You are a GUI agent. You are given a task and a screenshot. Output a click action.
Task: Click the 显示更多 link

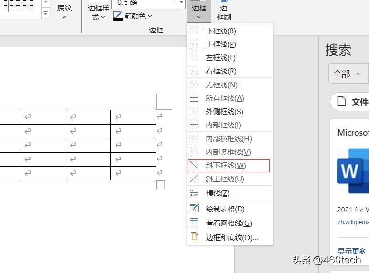pyautogui.click(x=352, y=251)
